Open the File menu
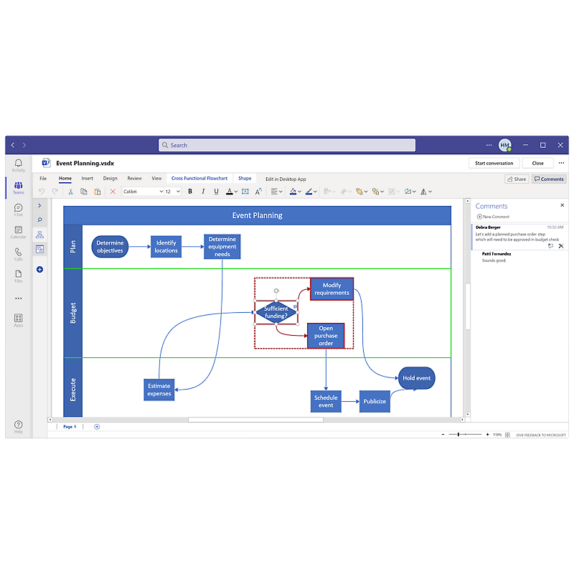Screen dimensions: 574x574 [43, 178]
